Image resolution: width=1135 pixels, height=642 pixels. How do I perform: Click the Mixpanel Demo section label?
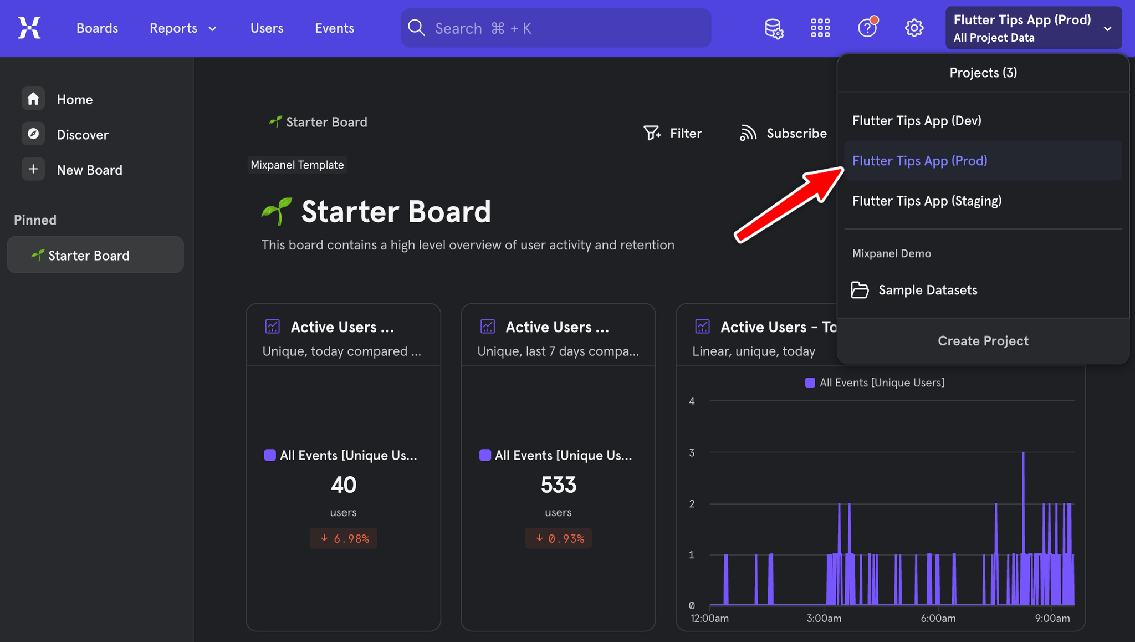891,253
